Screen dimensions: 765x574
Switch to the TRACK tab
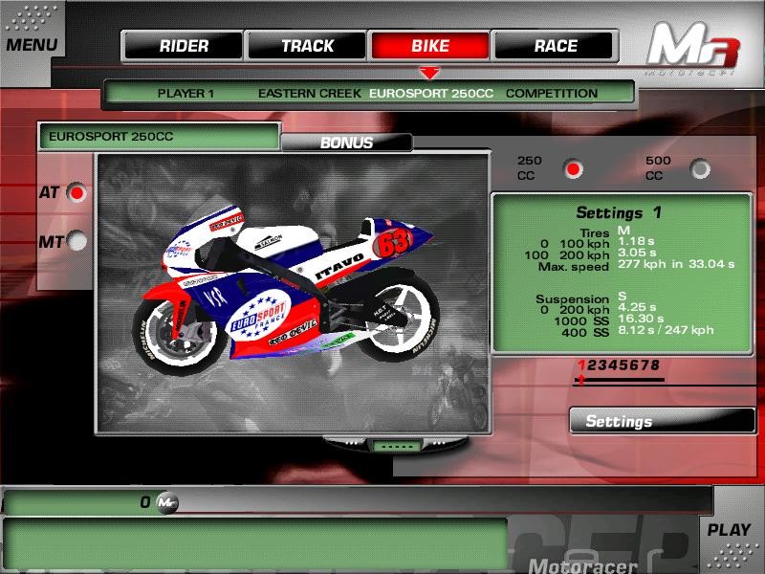pyautogui.click(x=307, y=46)
